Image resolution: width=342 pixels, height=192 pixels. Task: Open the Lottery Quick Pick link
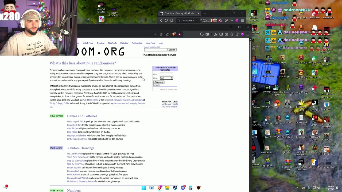point(75,122)
